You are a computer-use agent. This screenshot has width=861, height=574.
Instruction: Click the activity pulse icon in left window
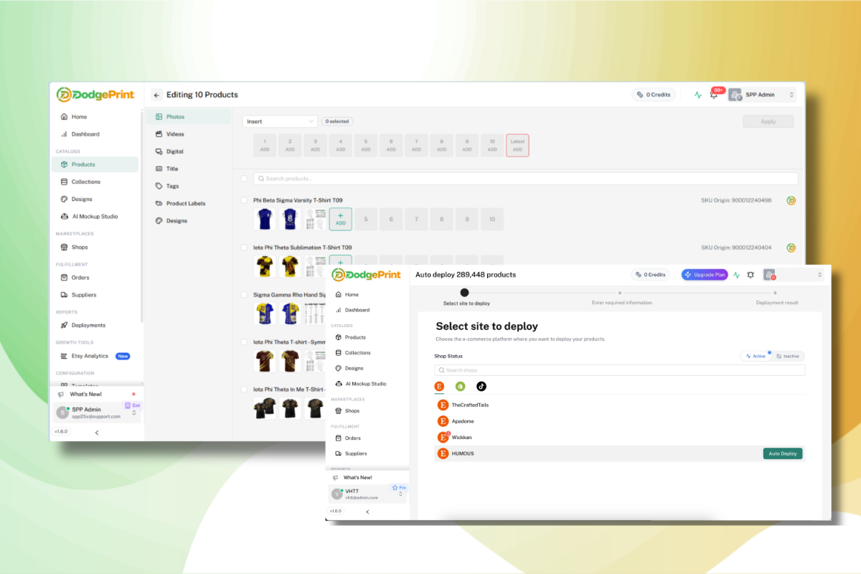tap(697, 95)
